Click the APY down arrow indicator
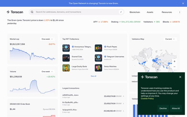This screenshot has width=187, height=117. pyautogui.click(x=99, y=22)
